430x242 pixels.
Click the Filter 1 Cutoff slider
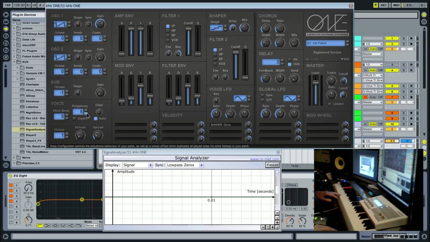coord(188,41)
